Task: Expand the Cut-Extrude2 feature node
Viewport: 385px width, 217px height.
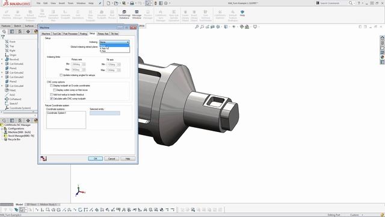Action: tap(2, 72)
